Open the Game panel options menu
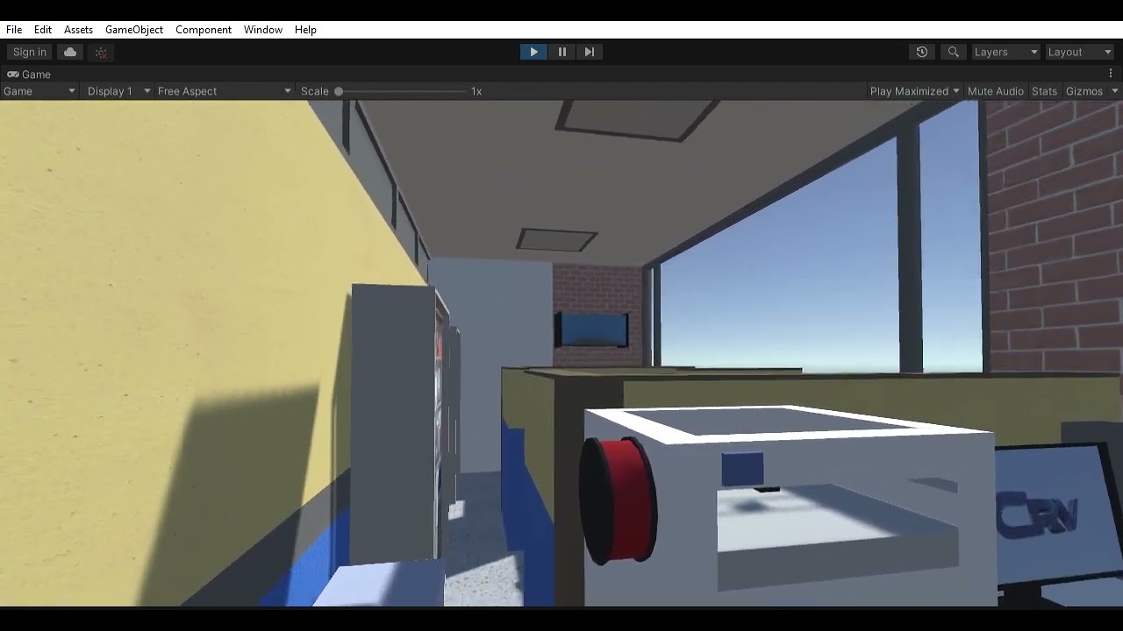Screen dimensions: 1123x631 click(x=1111, y=74)
